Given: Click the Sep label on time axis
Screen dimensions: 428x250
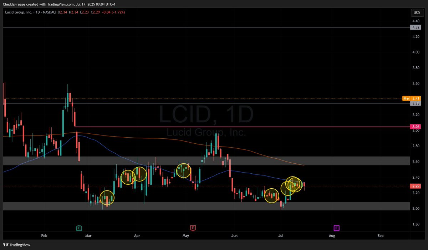Looking at the screenshot, I should pyautogui.click(x=381, y=236).
